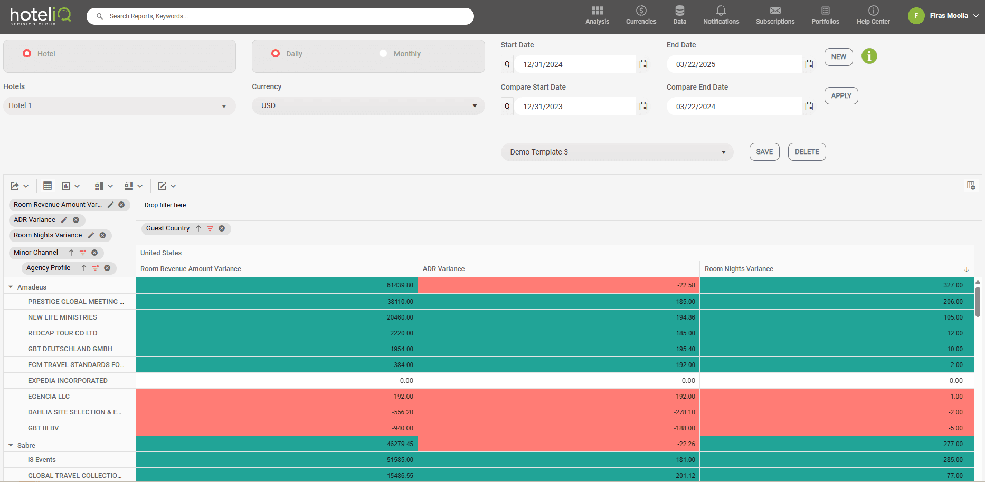This screenshot has width=985, height=482.
Task: Click the chart view icon
Action: click(x=66, y=186)
